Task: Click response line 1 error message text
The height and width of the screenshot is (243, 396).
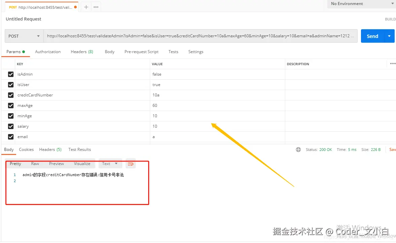Action: [73, 175]
